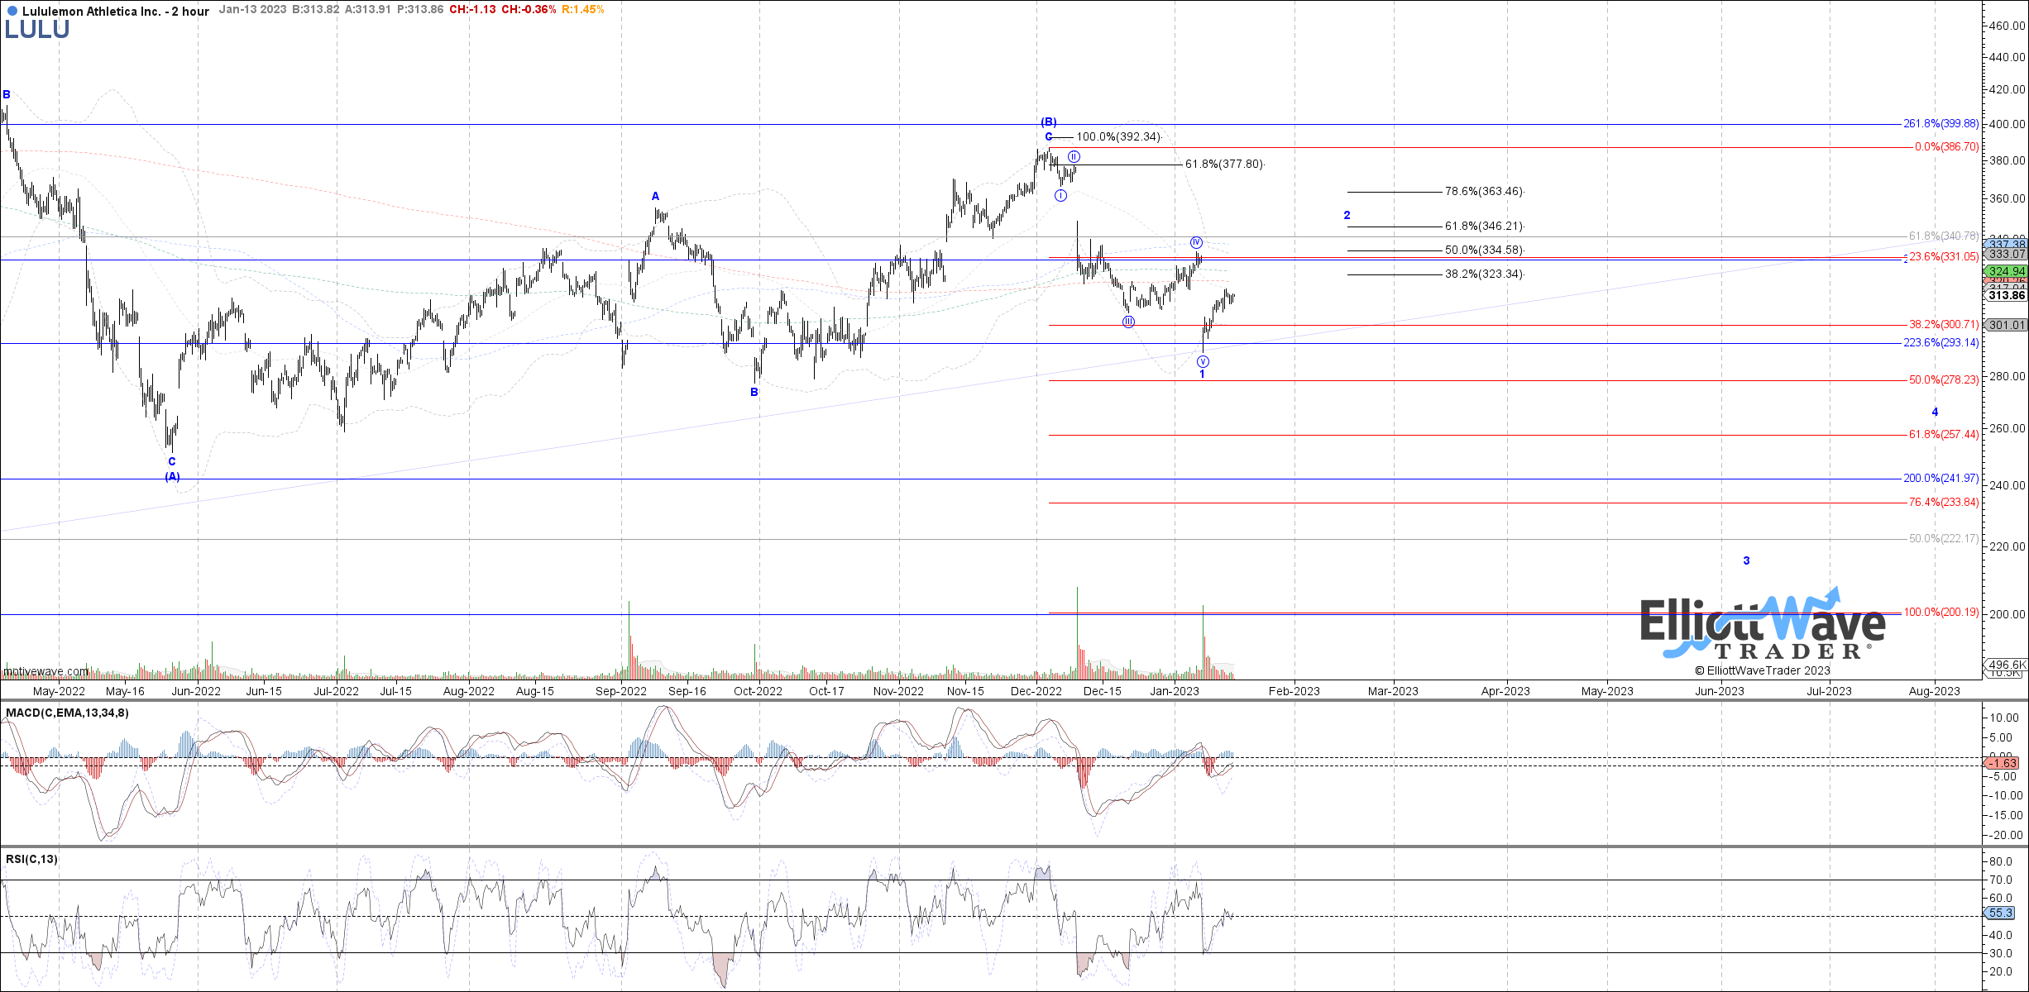Select the '61.8%(346.21)' retracement label
2029x992 pixels.
(x=1484, y=227)
